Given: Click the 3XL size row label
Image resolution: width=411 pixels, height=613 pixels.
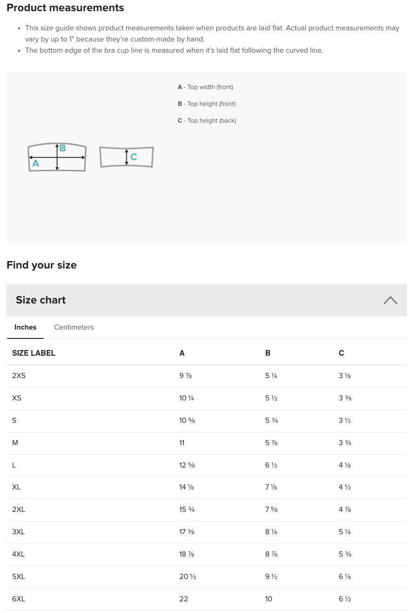Looking at the screenshot, I should (x=19, y=532).
